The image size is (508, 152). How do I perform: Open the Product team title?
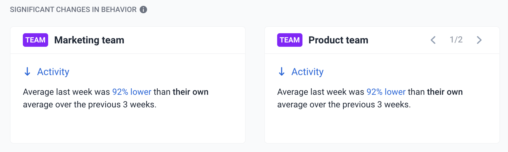coord(338,40)
